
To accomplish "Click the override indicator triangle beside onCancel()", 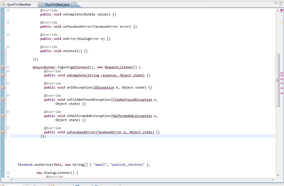I will pos(3,51).
